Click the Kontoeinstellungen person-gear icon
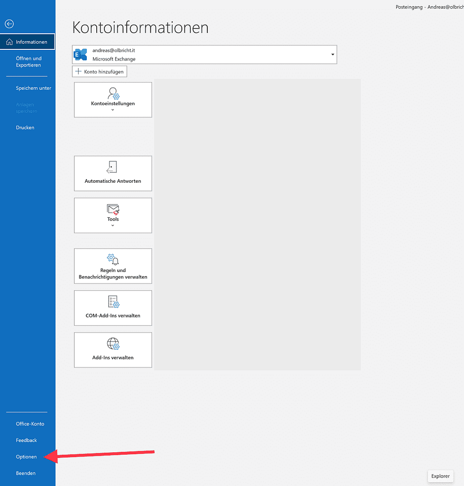This screenshot has width=464, height=486. [x=113, y=93]
